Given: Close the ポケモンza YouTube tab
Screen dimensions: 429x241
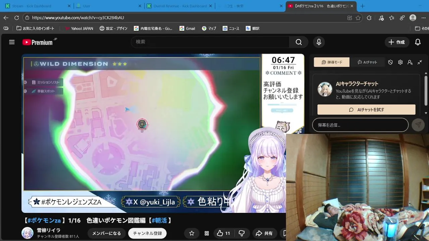Looking at the screenshot, I should pos(352,6).
